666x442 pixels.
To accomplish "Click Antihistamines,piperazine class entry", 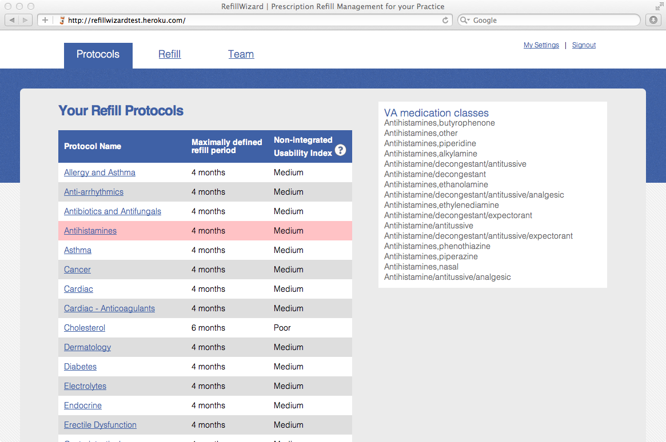I will (431, 256).
